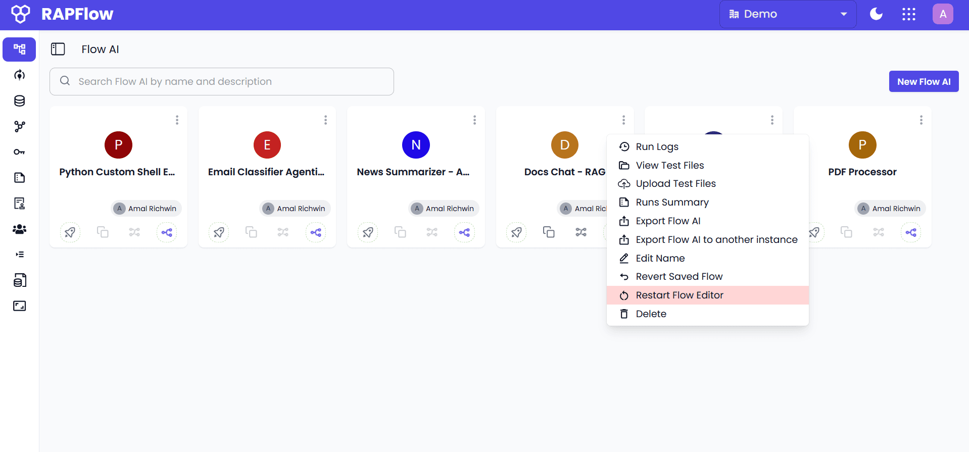The height and width of the screenshot is (452, 969).
Task: Open flow editor for Python Custom Shell
Action: tap(167, 232)
